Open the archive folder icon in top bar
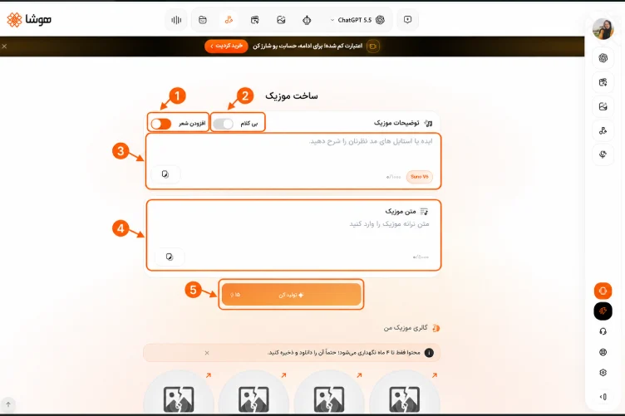The height and width of the screenshot is (416, 625). (203, 20)
